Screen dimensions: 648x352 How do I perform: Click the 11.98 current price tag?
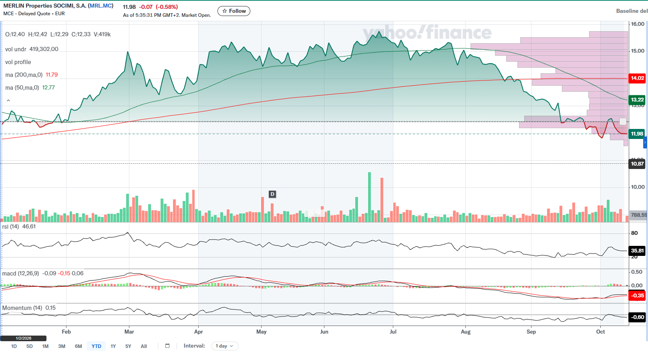(637, 134)
